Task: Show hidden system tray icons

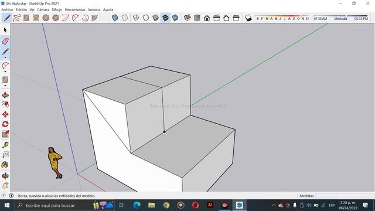Action: (274, 205)
